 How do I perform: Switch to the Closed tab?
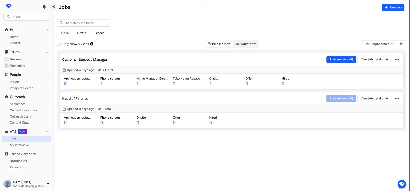click(x=99, y=33)
